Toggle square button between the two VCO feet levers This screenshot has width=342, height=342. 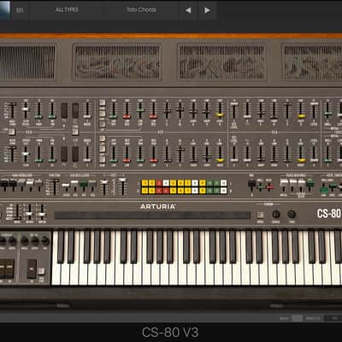click(11, 132)
